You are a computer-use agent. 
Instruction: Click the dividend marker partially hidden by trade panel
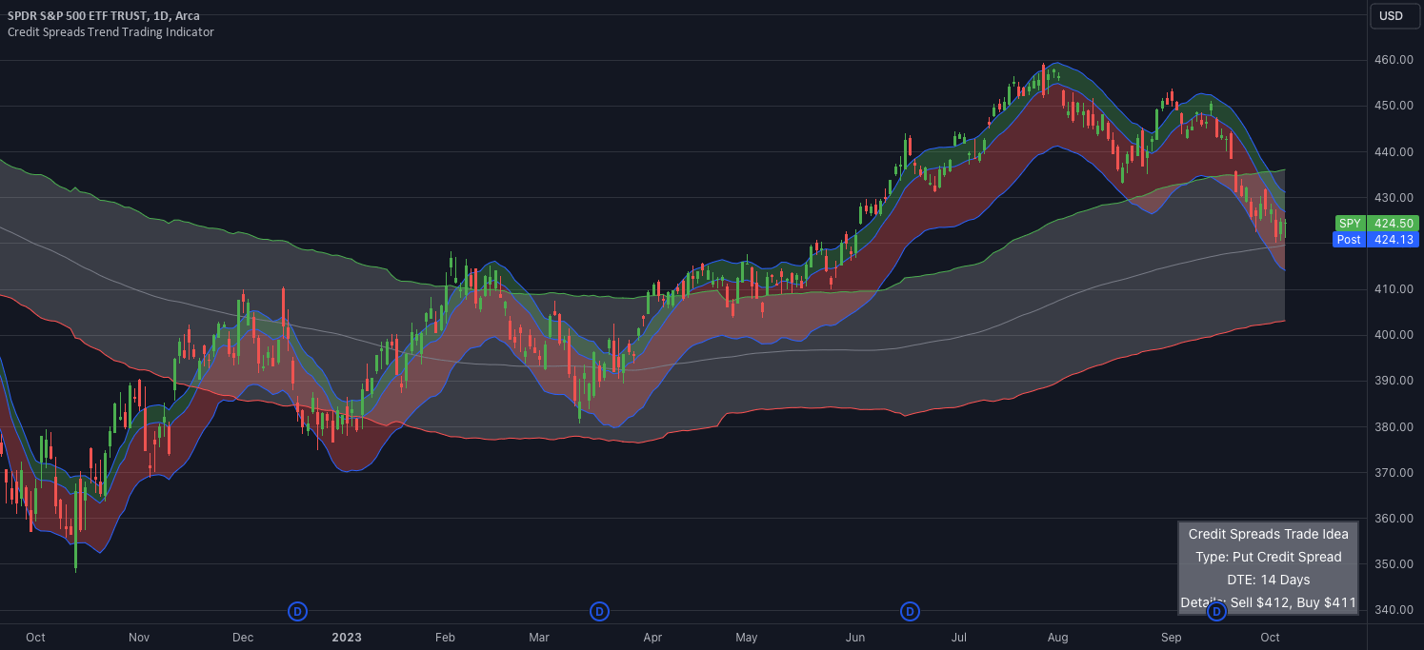(x=1216, y=613)
